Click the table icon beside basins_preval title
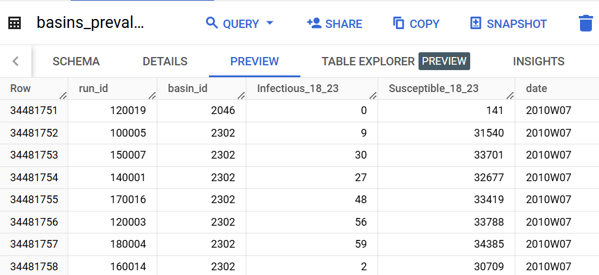This screenshot has width=599, height=275. point(15,23)
